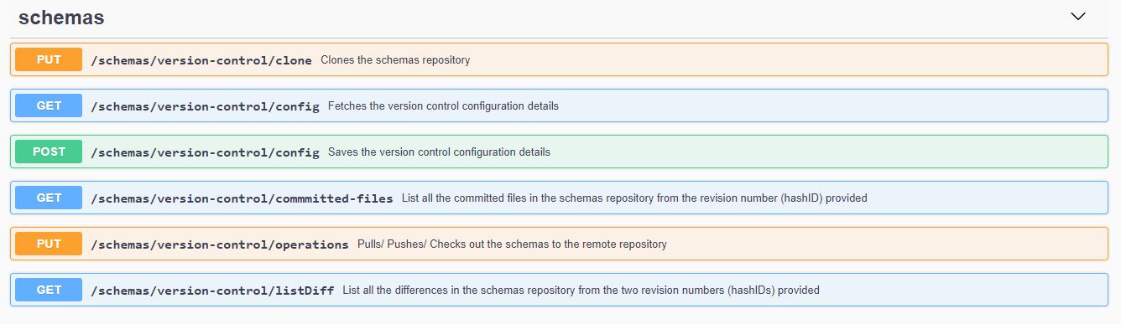Screen dimensions: 1121x324
Task: Open 'Pulls/ Pushes/ Checks out the schemas' description
Action: click(x=512, y=244)
